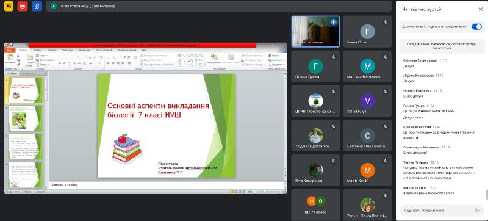Switch to the Рецензирование ribbon tab
Viewport: 488px width, 221px height.
127,50
